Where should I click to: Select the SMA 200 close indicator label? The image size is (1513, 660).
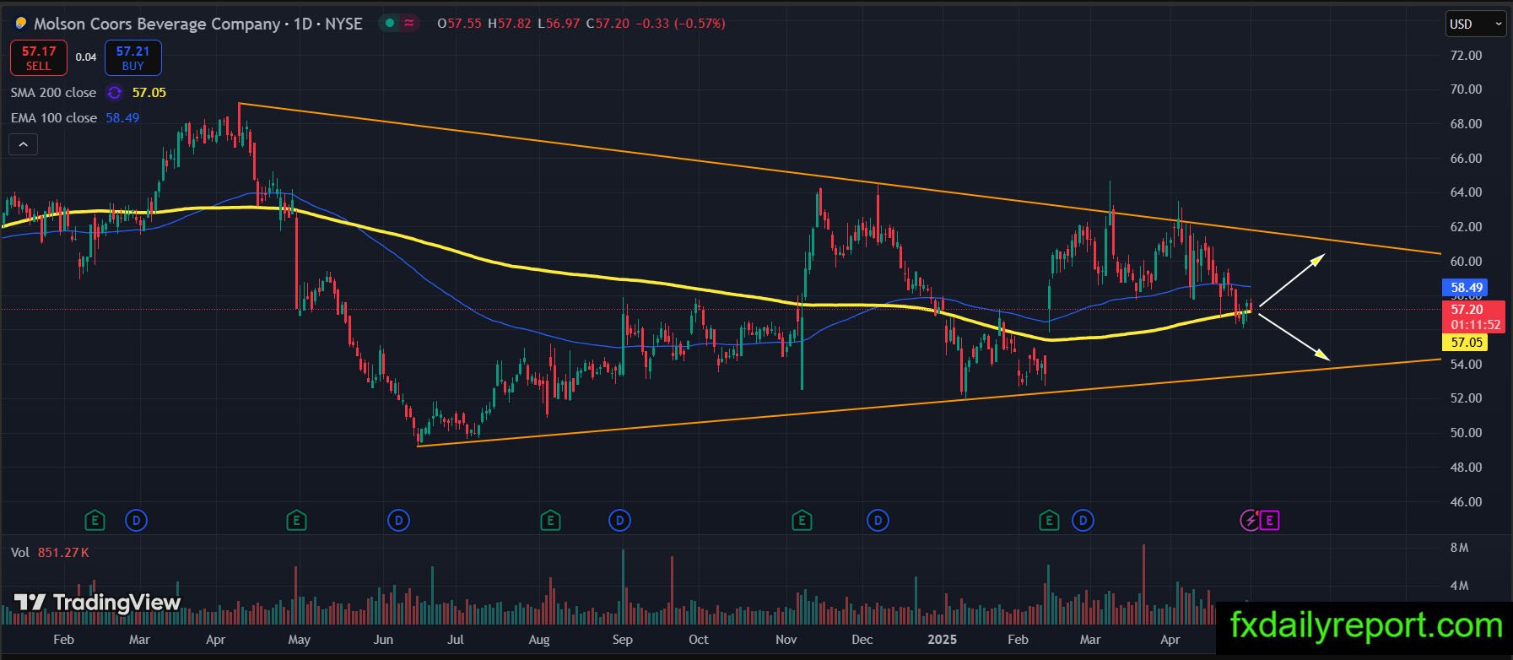click(x=53, y=93)
